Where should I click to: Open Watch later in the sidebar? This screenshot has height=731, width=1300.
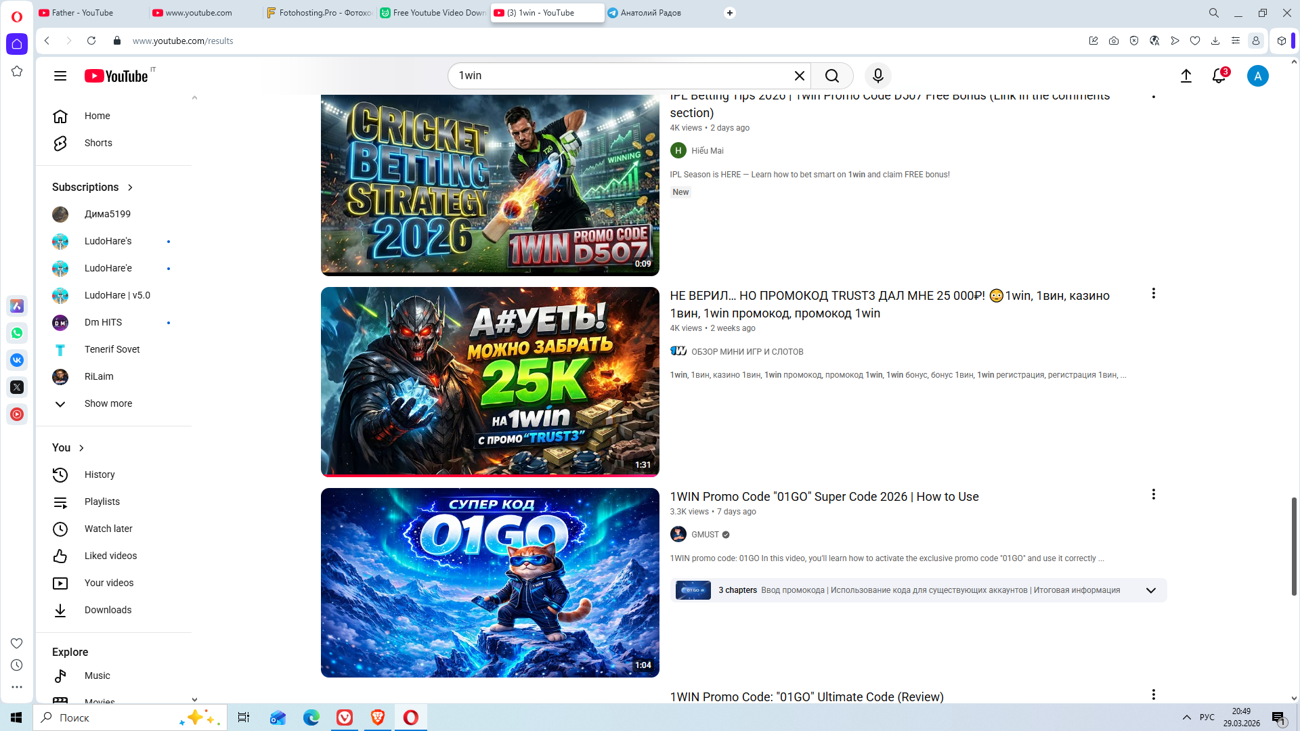(x=108, y=529)
